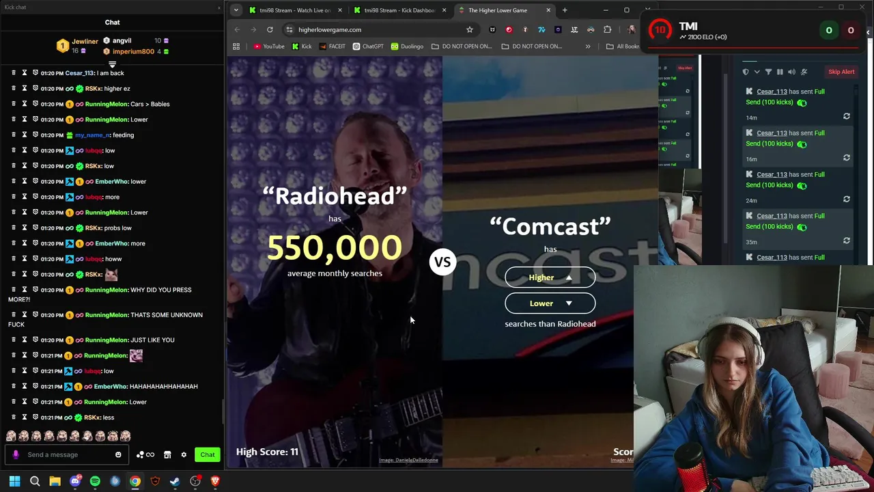The height and width of the screenshot is (492, 874).
Task: Open Cesar_113 link in the 24m alert
Action: pos(772,174)
